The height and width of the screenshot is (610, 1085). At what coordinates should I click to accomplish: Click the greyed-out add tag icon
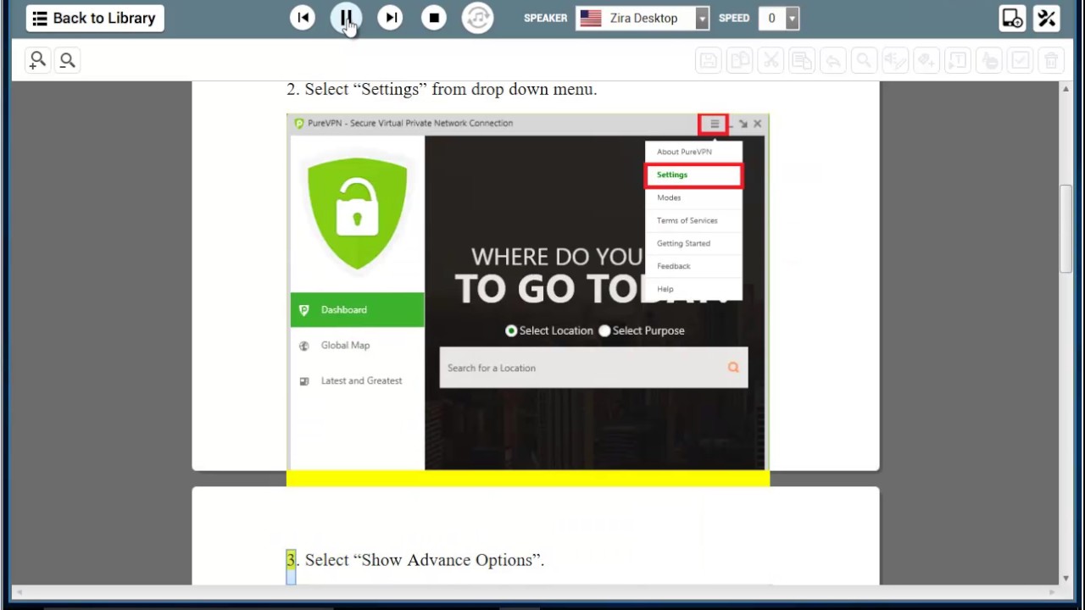pyautogui.click(x=926, y=60)
